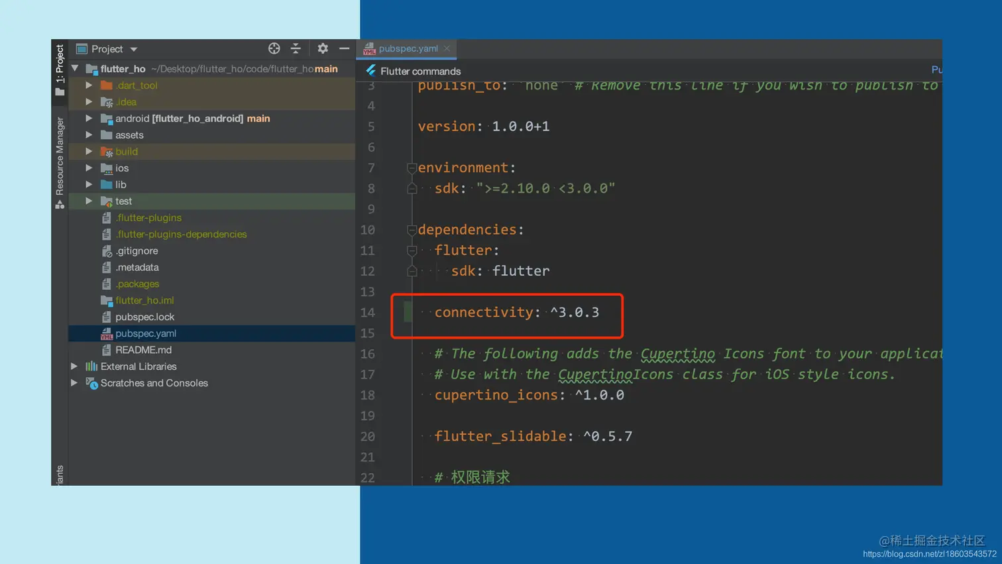Click the Project tab folder icon
Image resolution: width=1002 pixels, height=564 pixels.
[x=60, y=92]
